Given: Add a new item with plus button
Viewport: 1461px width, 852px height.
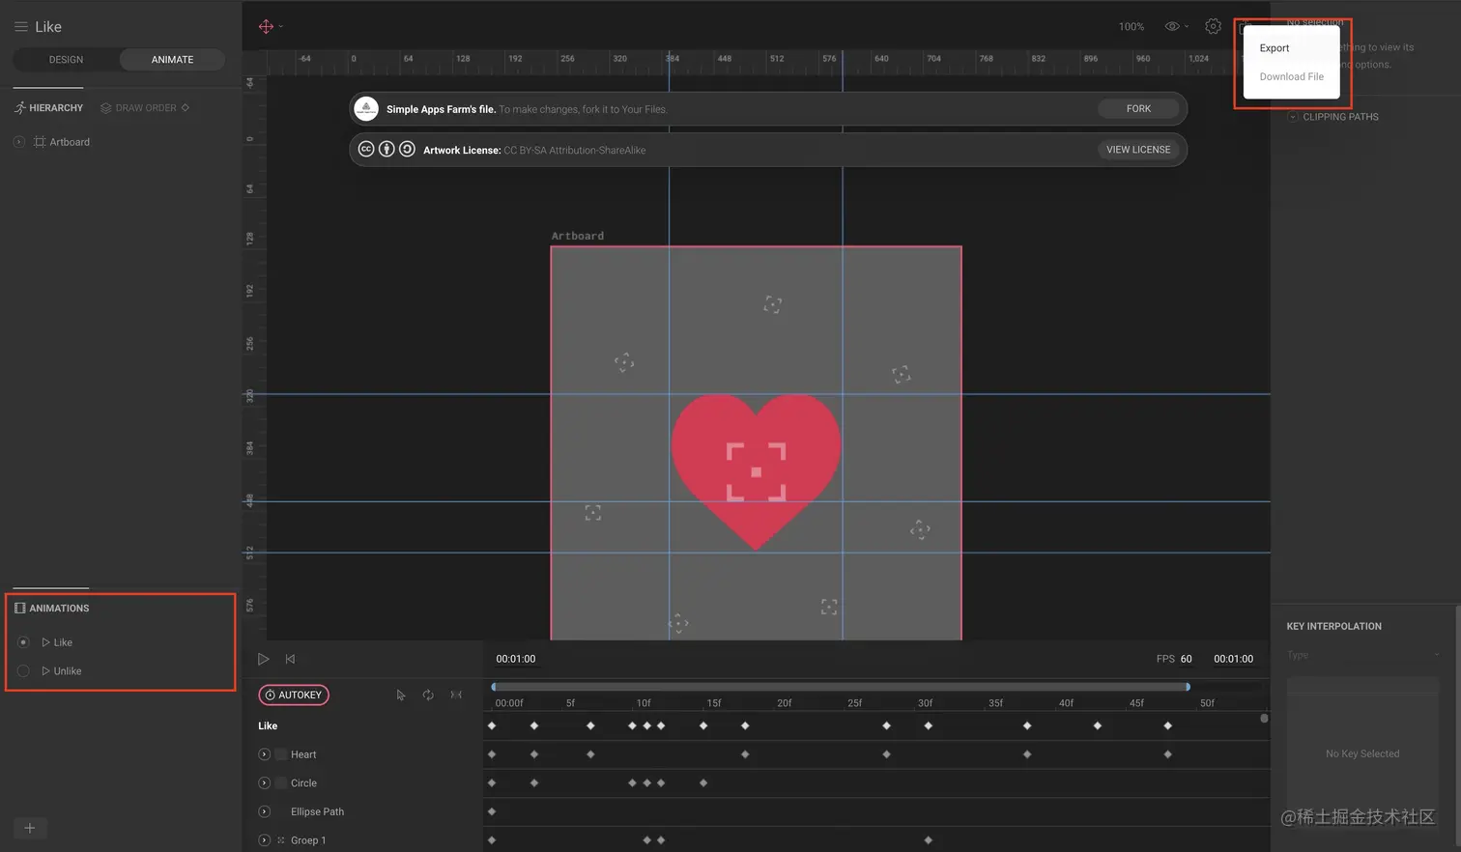Looking at the screenshot, I should click(x=30, y=828).
